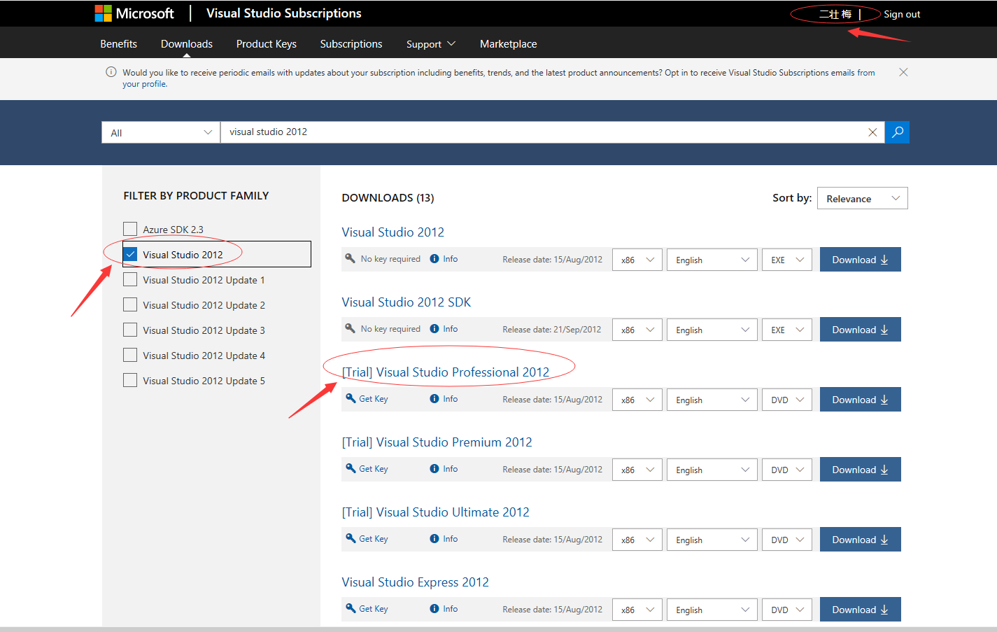Click inside the search input field

point(490,132)
